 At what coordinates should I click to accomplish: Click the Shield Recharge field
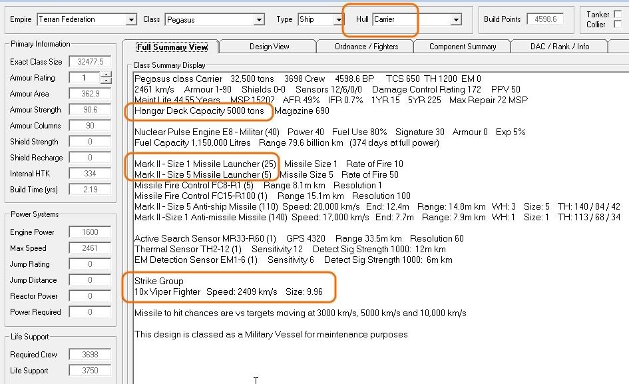point(90,158)
